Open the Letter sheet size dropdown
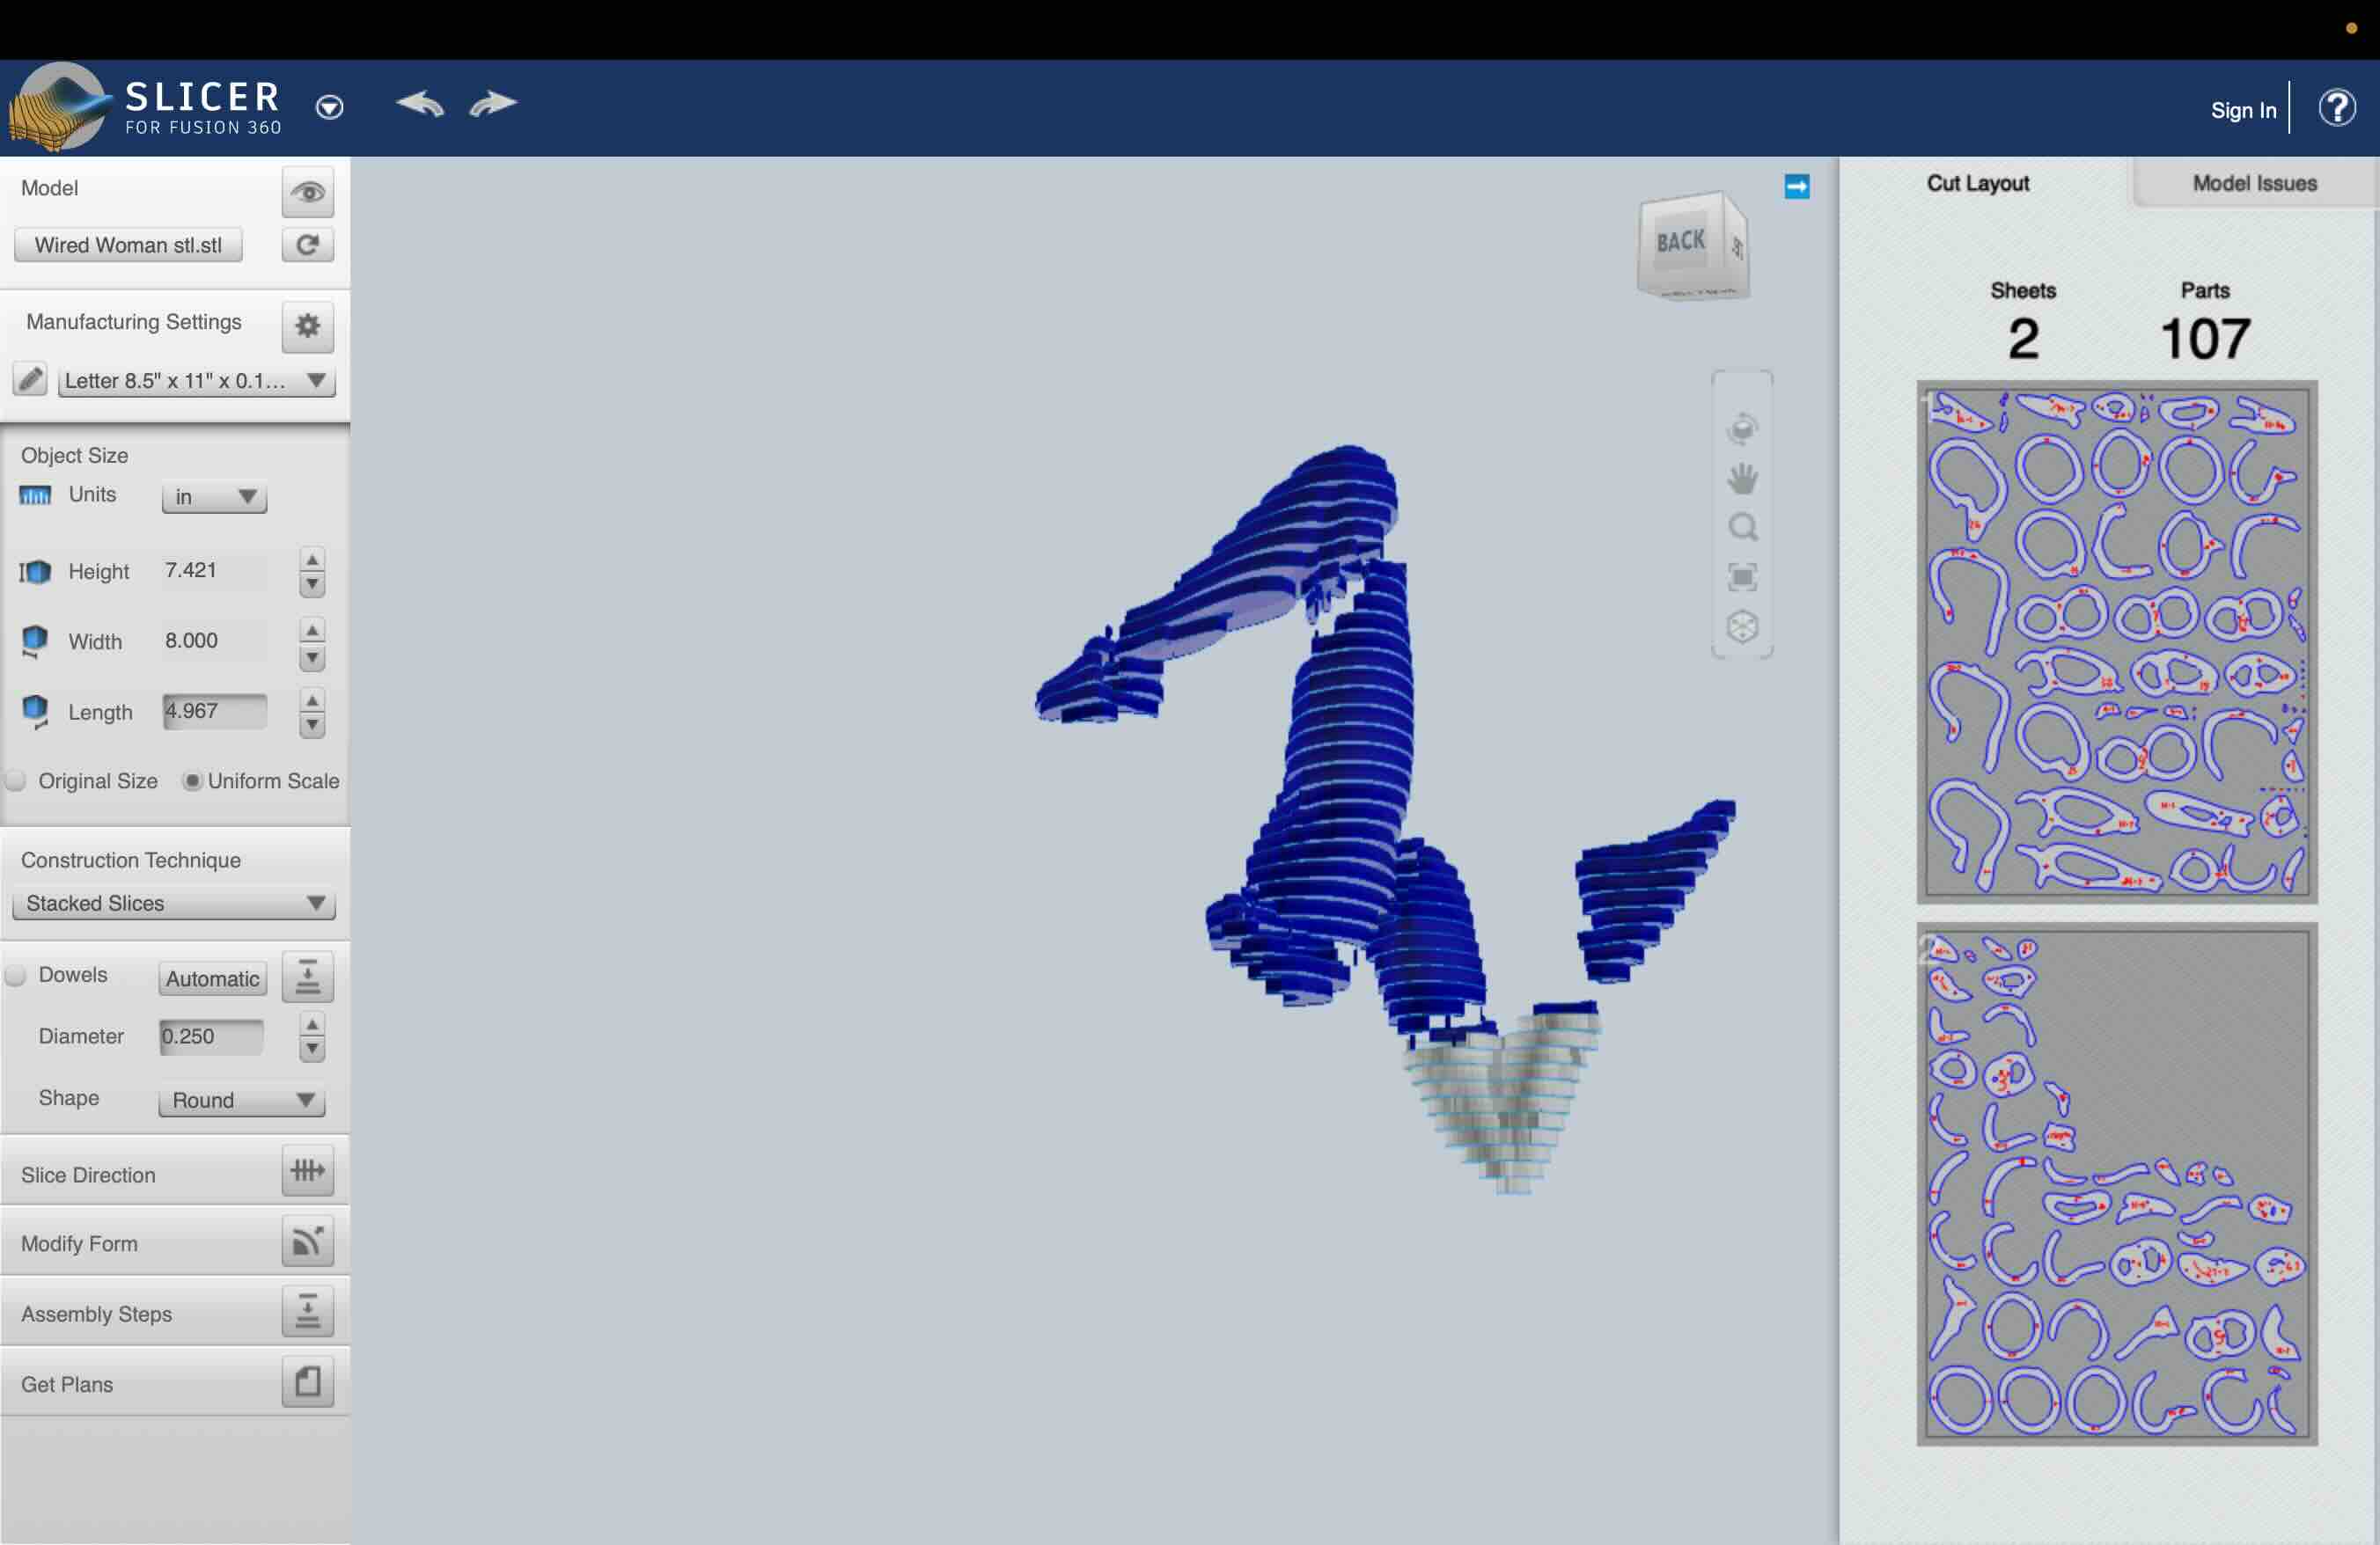Screen dimensions: 2380x1545 coord(196,381)
